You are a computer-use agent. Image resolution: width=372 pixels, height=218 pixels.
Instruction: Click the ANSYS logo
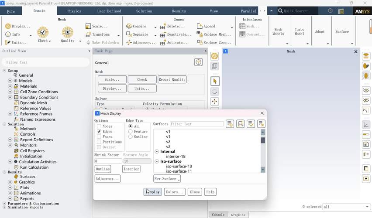click(362, 11)
